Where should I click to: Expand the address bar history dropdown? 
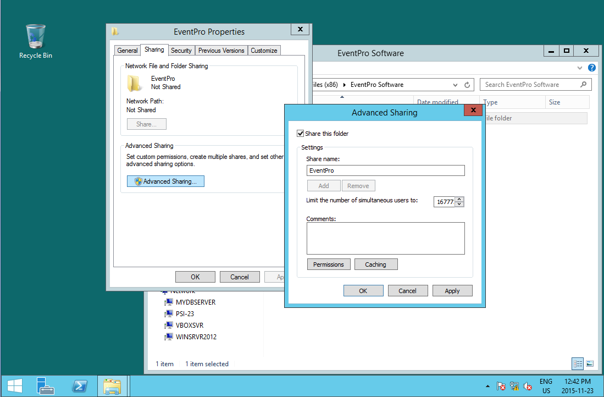click(455, 85)
